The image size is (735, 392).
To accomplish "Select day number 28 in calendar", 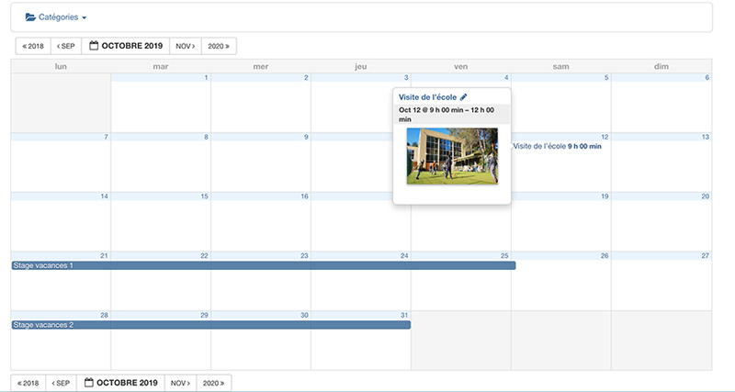I will [104, 315].
